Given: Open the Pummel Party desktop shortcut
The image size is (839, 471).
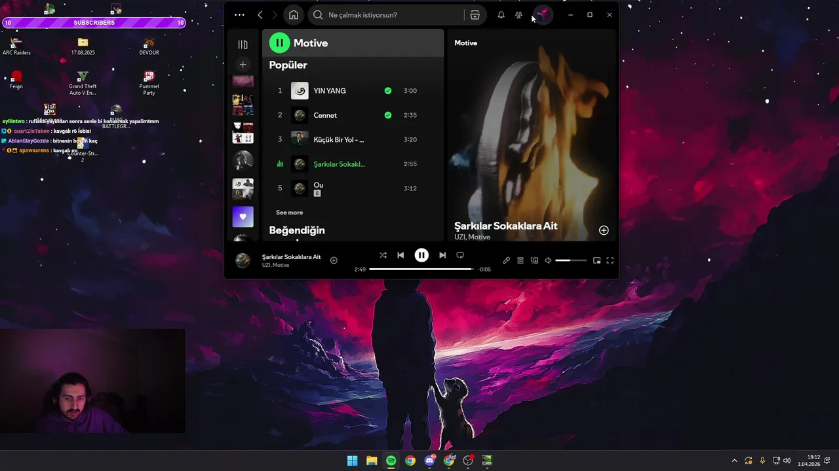Looking at the screenshot, I should (x=149, y=83).
